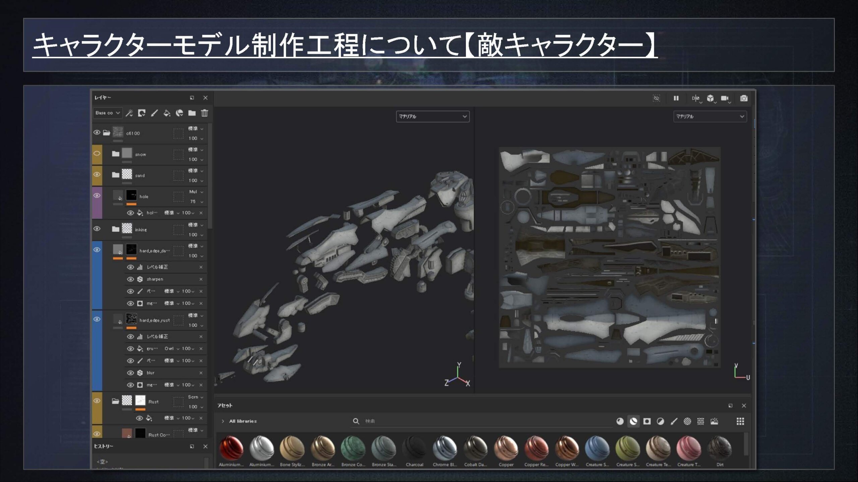Image resolution: width=858 pixels, height=482 pixels.
Task: Filter assets by brushes
Action: [674, 421]
